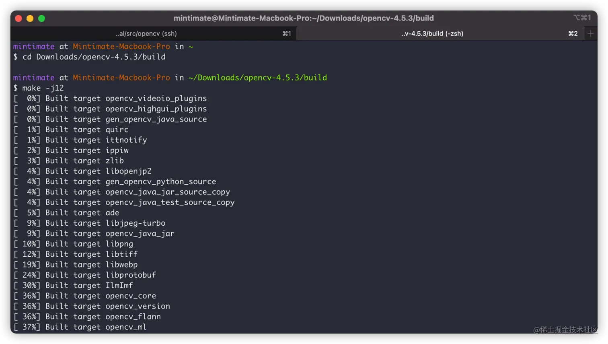The image size is (608, 344).
Task: Click the 'Built target ade' line
Action: point(66,212)
